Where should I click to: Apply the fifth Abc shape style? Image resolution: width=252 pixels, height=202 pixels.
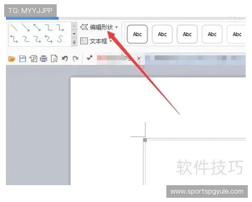(236, 34)
